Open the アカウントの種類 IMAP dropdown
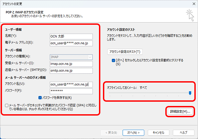This screenshot has width=198, height=139. coord(71,57)
